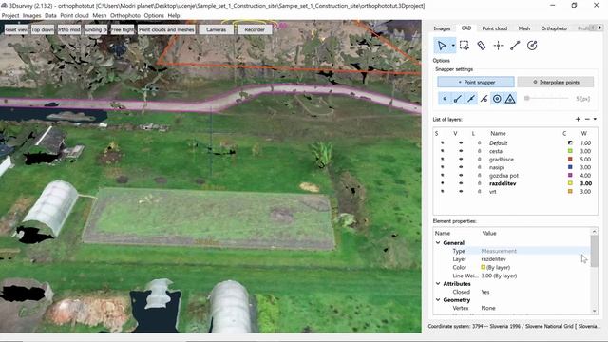Select the arrow pointer CAD tool
The image size is (608, 342).
click(x=442, y=46)
